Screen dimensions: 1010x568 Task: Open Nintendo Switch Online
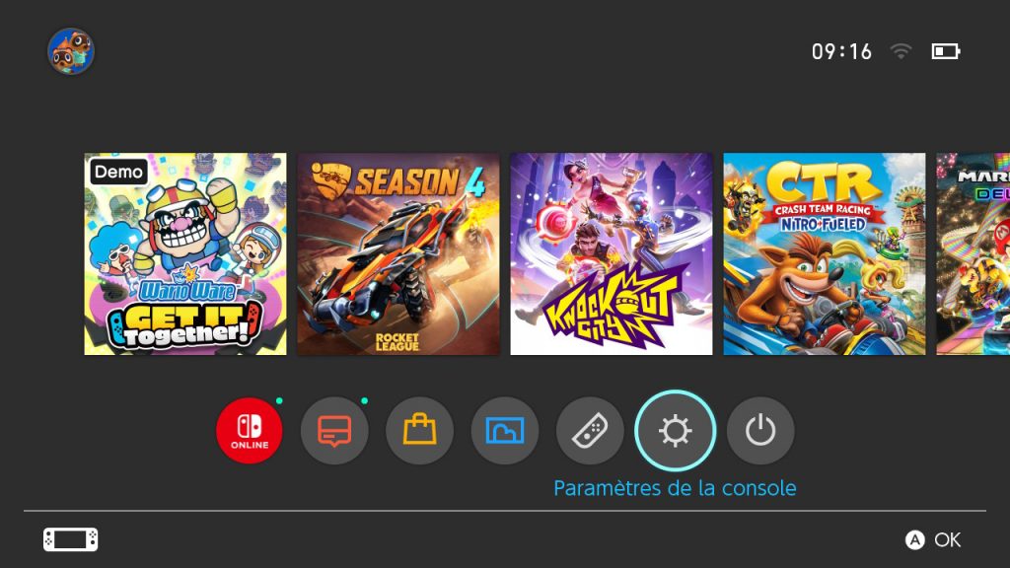point(250,430)
